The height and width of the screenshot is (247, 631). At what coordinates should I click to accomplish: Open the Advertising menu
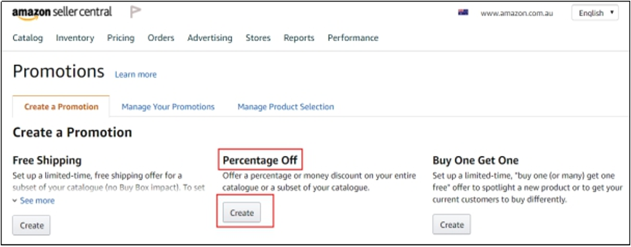click(x=209, y=38)
